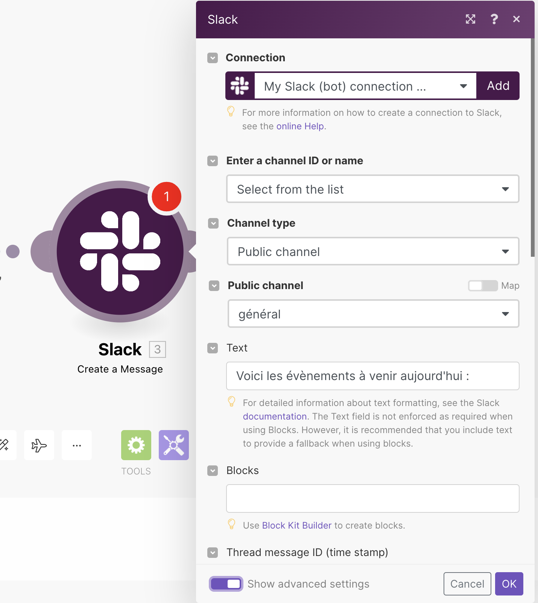
Task: Open the Slack documentation link
Action: click(275, 417)
